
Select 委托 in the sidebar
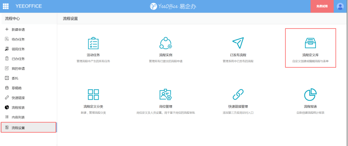pyautogui.click(x=15, y=79)
